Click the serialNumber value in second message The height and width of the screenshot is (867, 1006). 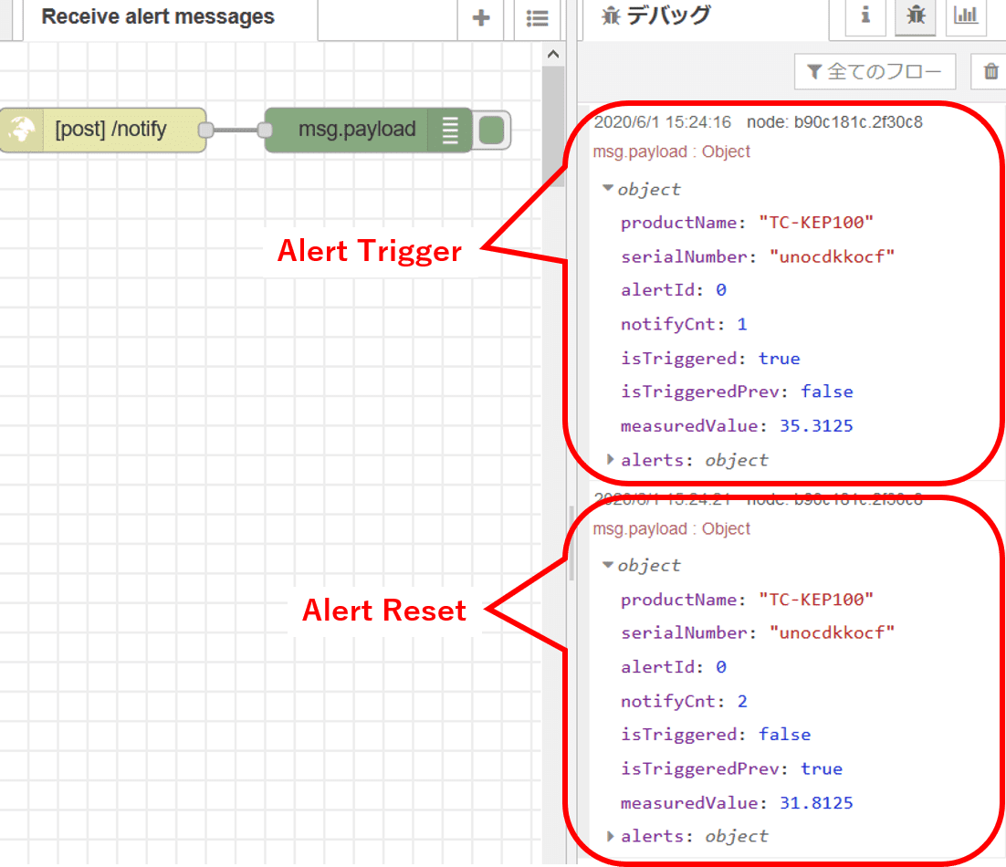[x=832, y=633]
